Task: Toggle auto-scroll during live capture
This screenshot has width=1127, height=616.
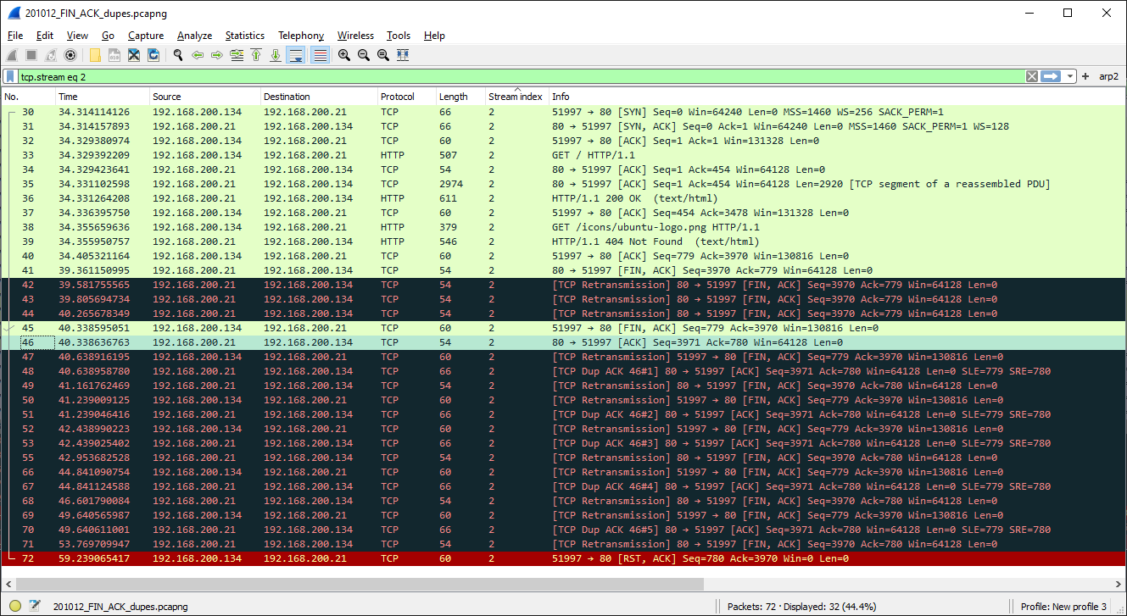Action: tap(296, 55)
